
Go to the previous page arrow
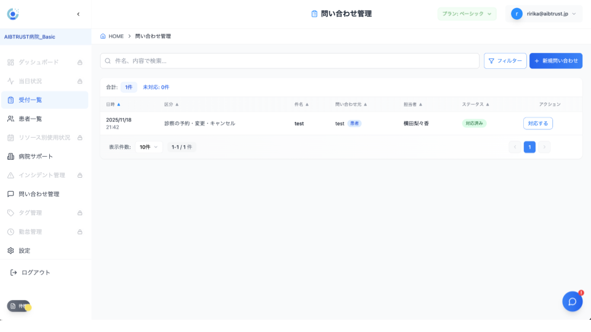point(515,147)
